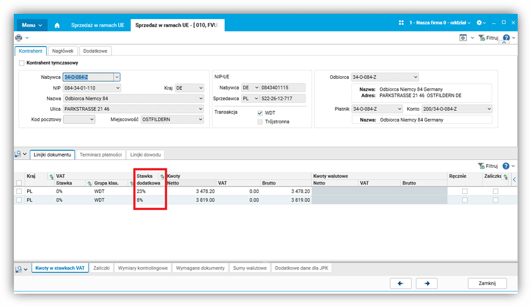Expand the Ulica PARKSTRASSE 21 46 dropdown
The width and height of the screenshot is (531, 307).
[201, 109]
